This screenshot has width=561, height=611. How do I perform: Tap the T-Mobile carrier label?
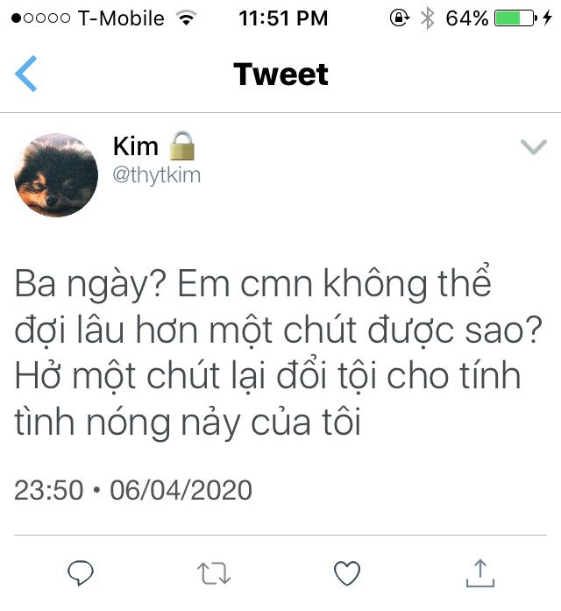point(121,18)
